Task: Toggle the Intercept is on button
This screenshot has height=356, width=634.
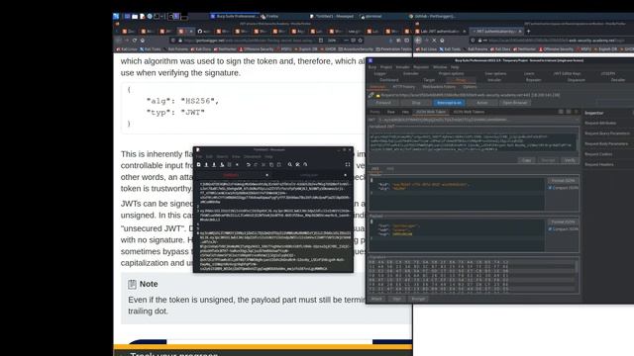Action: tap(449, 103)
